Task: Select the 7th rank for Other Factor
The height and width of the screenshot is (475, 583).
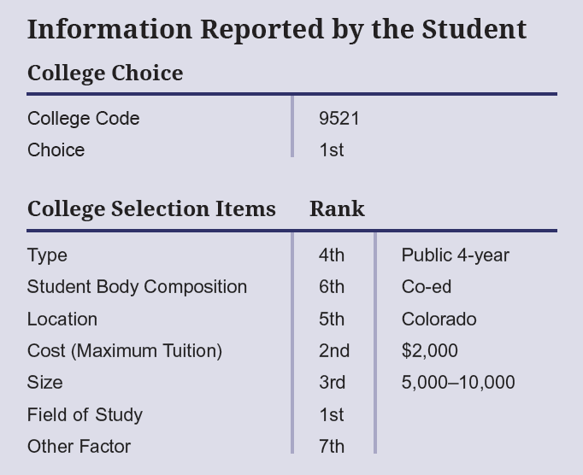Action: coord(331,447)
